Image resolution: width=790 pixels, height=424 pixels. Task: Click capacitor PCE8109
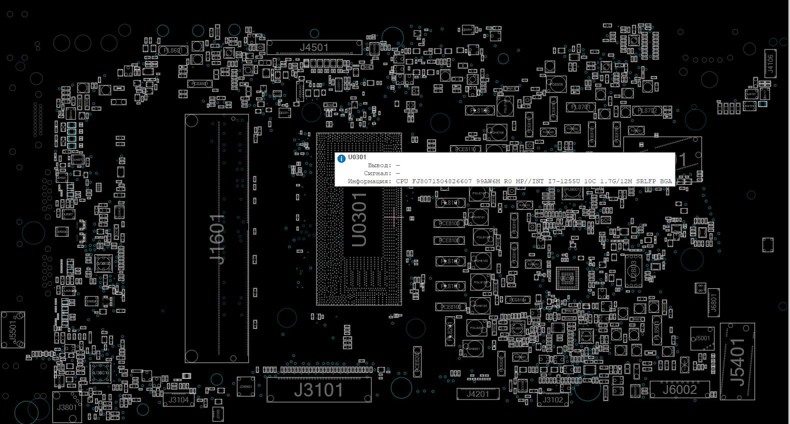click(x=450, y=307)
